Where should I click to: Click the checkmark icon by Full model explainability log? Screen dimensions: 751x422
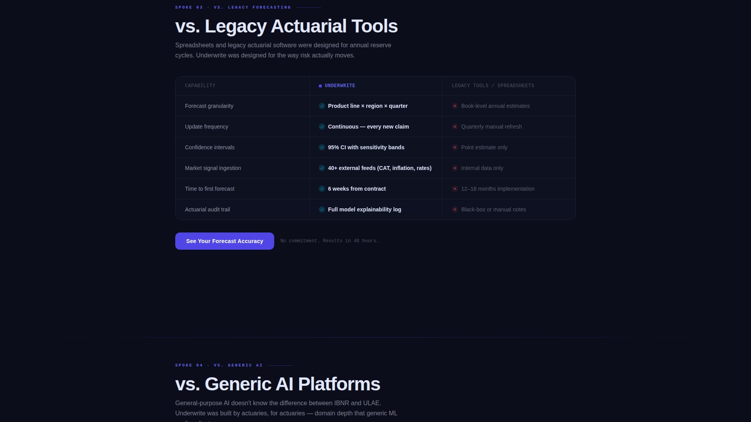(322, 209)
